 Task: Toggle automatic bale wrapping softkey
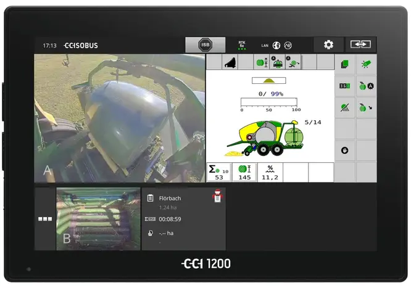[366, 86]
